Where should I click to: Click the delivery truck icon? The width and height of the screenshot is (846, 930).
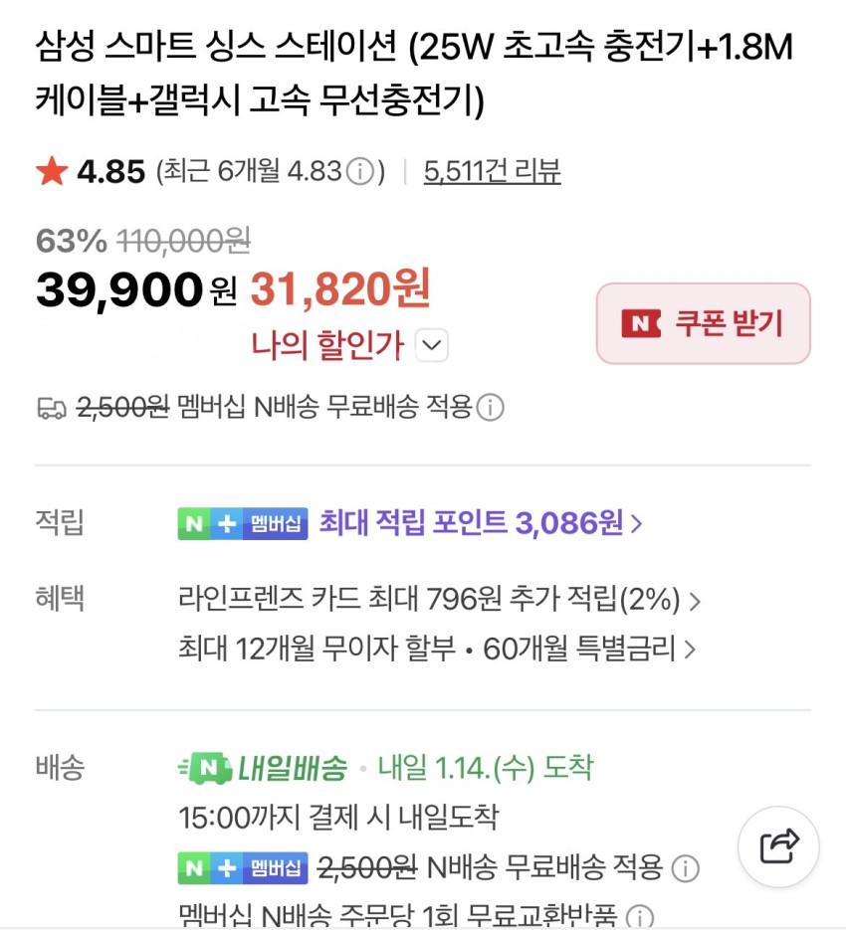(51, 407)
